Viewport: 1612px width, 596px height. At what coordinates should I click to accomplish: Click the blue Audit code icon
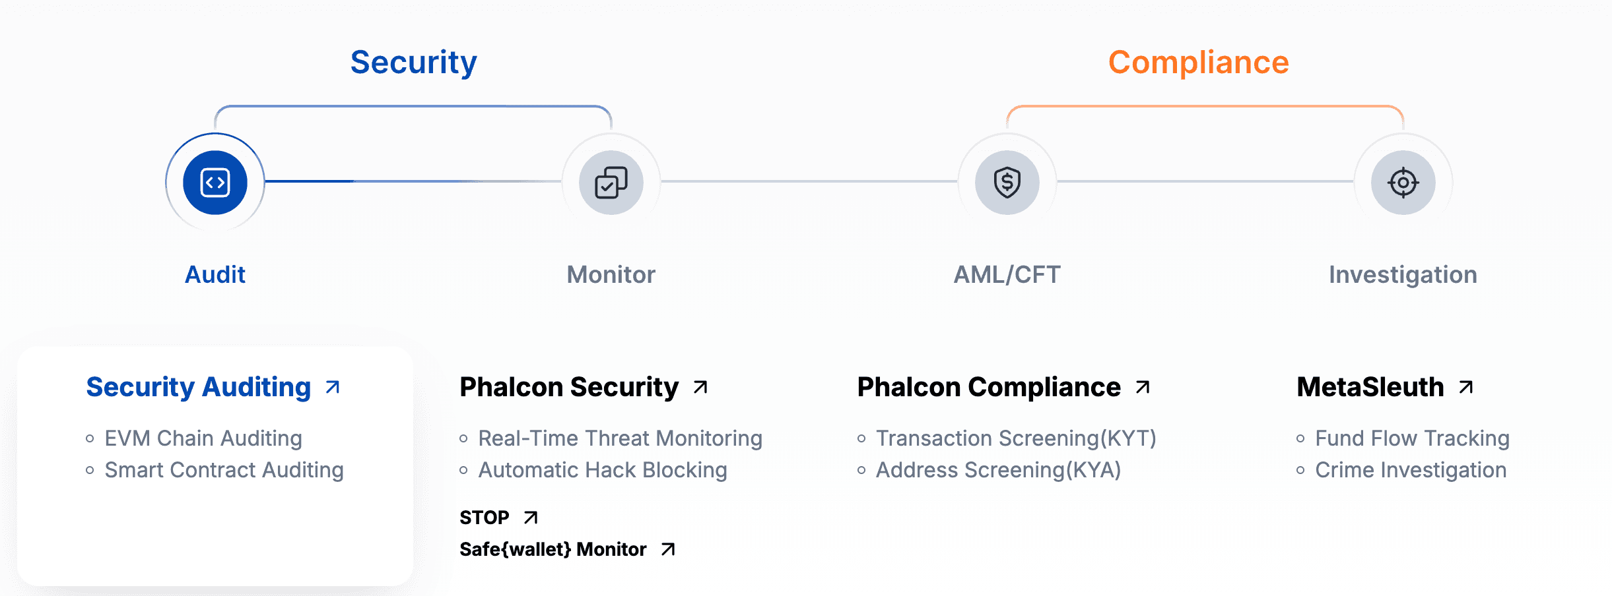tap(215, 183)
